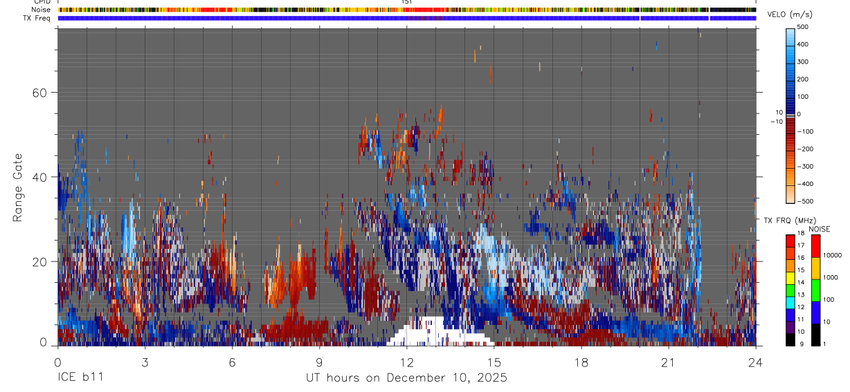850x392 pixels.
Task: Click the 12 tick on TX FRQ scale
Action: (801, 307)
